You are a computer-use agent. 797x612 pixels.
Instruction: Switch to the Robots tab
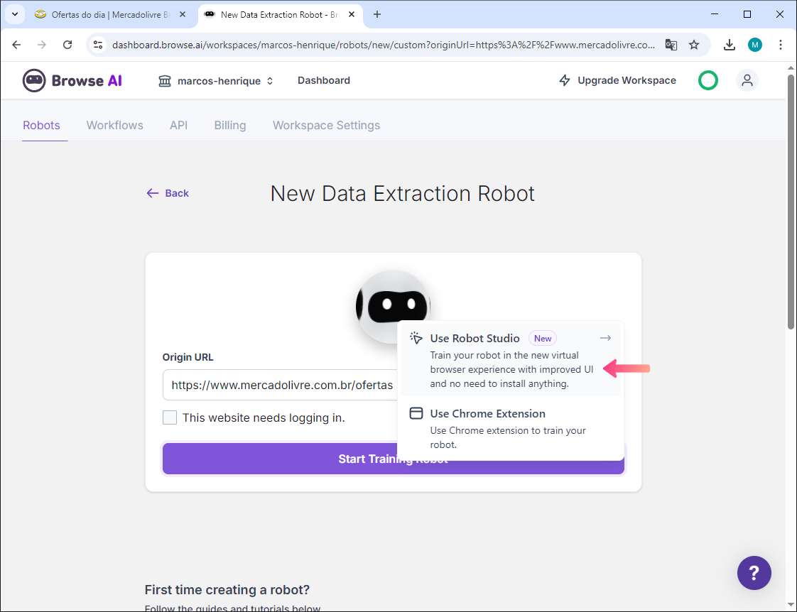click(x=41, y=126)
